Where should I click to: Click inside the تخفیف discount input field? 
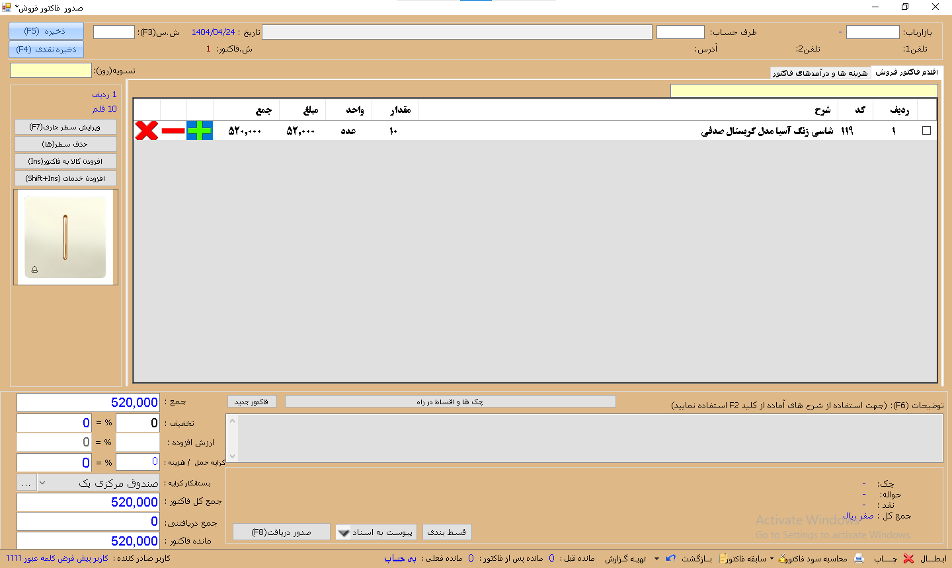(54, 422)
